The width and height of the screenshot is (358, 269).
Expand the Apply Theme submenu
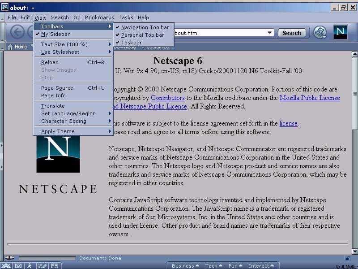coord(73,131)
